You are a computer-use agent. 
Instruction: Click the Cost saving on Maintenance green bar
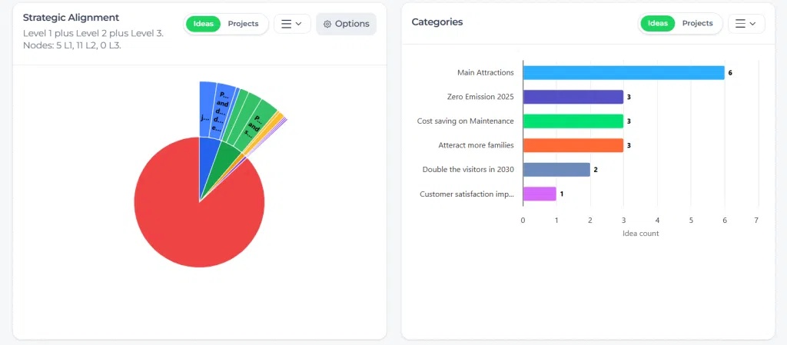pos(573,121)
